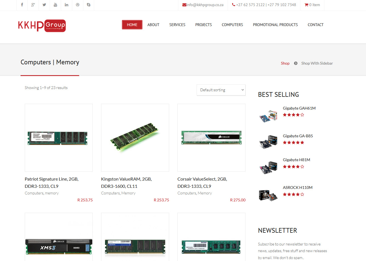366x261 pixels.
Task: Click the Shop With Sidebar breadcrumb
Action: [x=317, y=63]
